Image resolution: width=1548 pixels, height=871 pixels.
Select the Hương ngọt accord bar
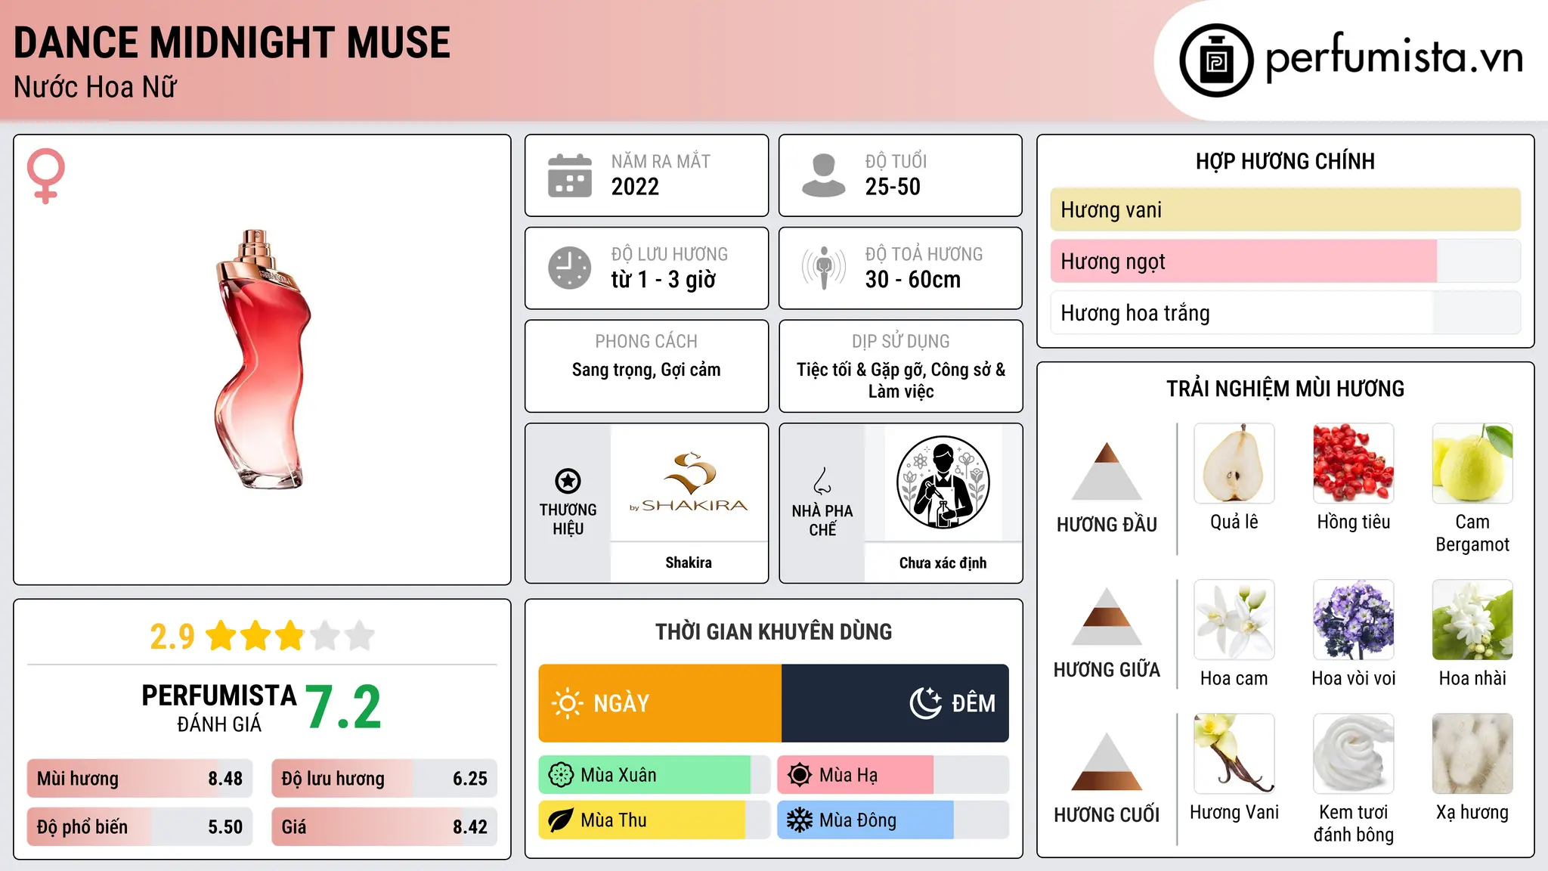pyautogui.click(x=1285, y=261)
